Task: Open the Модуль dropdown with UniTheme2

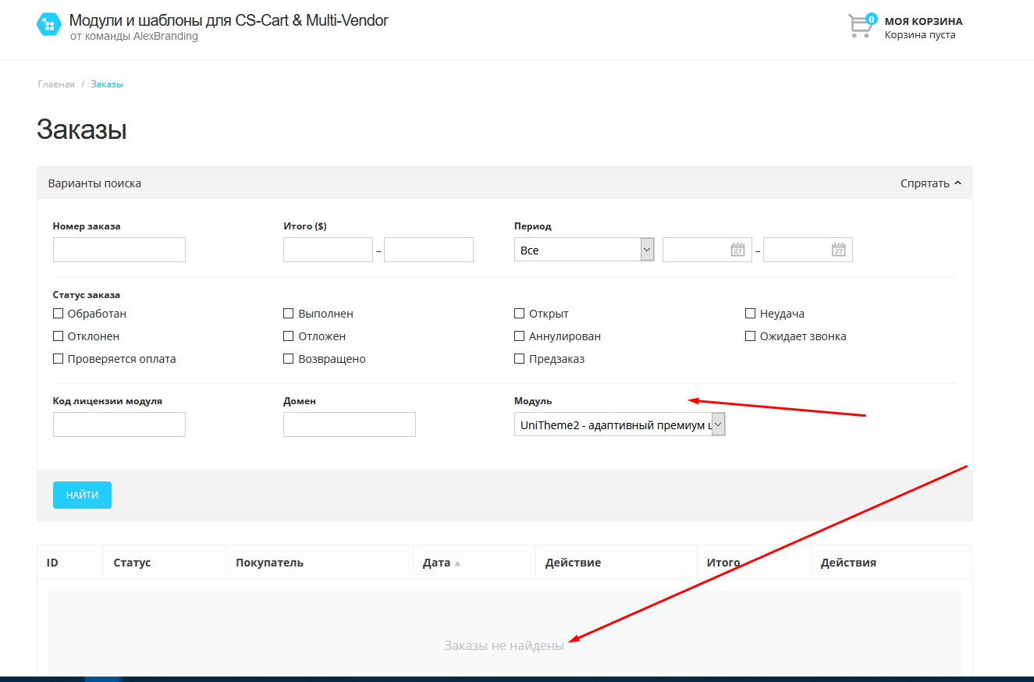Action: (x=620, y=424)
